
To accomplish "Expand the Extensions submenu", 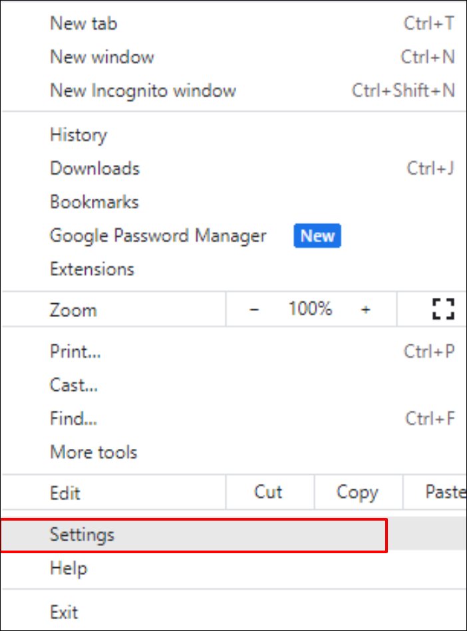I will [x=92, y=269].
